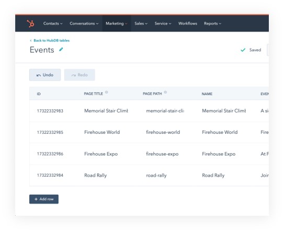Open the Sales dropdown menu
Viewport: 284px width, 232px height.
141,24
